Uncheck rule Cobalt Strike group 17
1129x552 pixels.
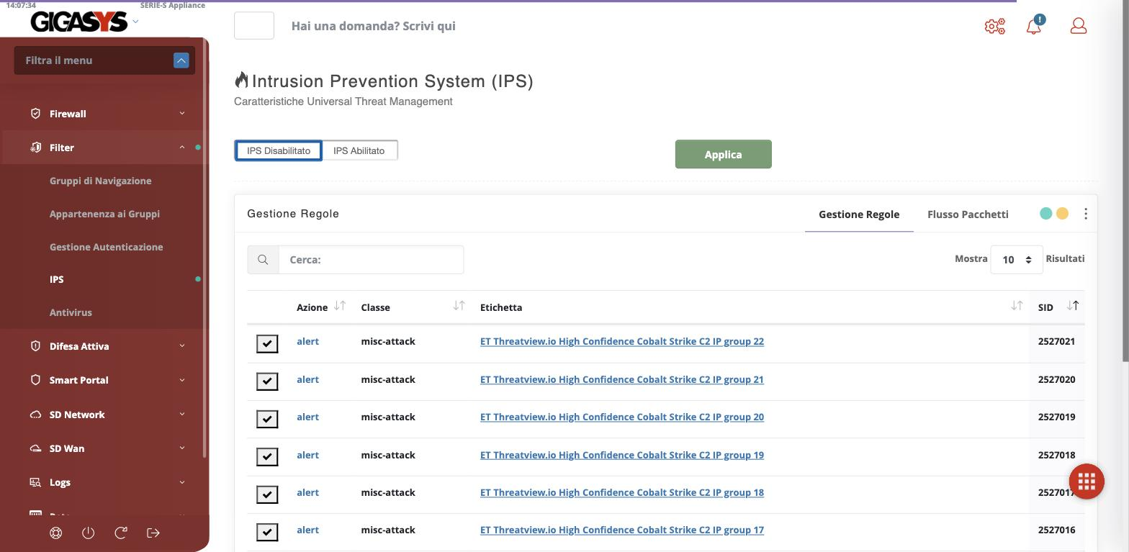point(267,532)
